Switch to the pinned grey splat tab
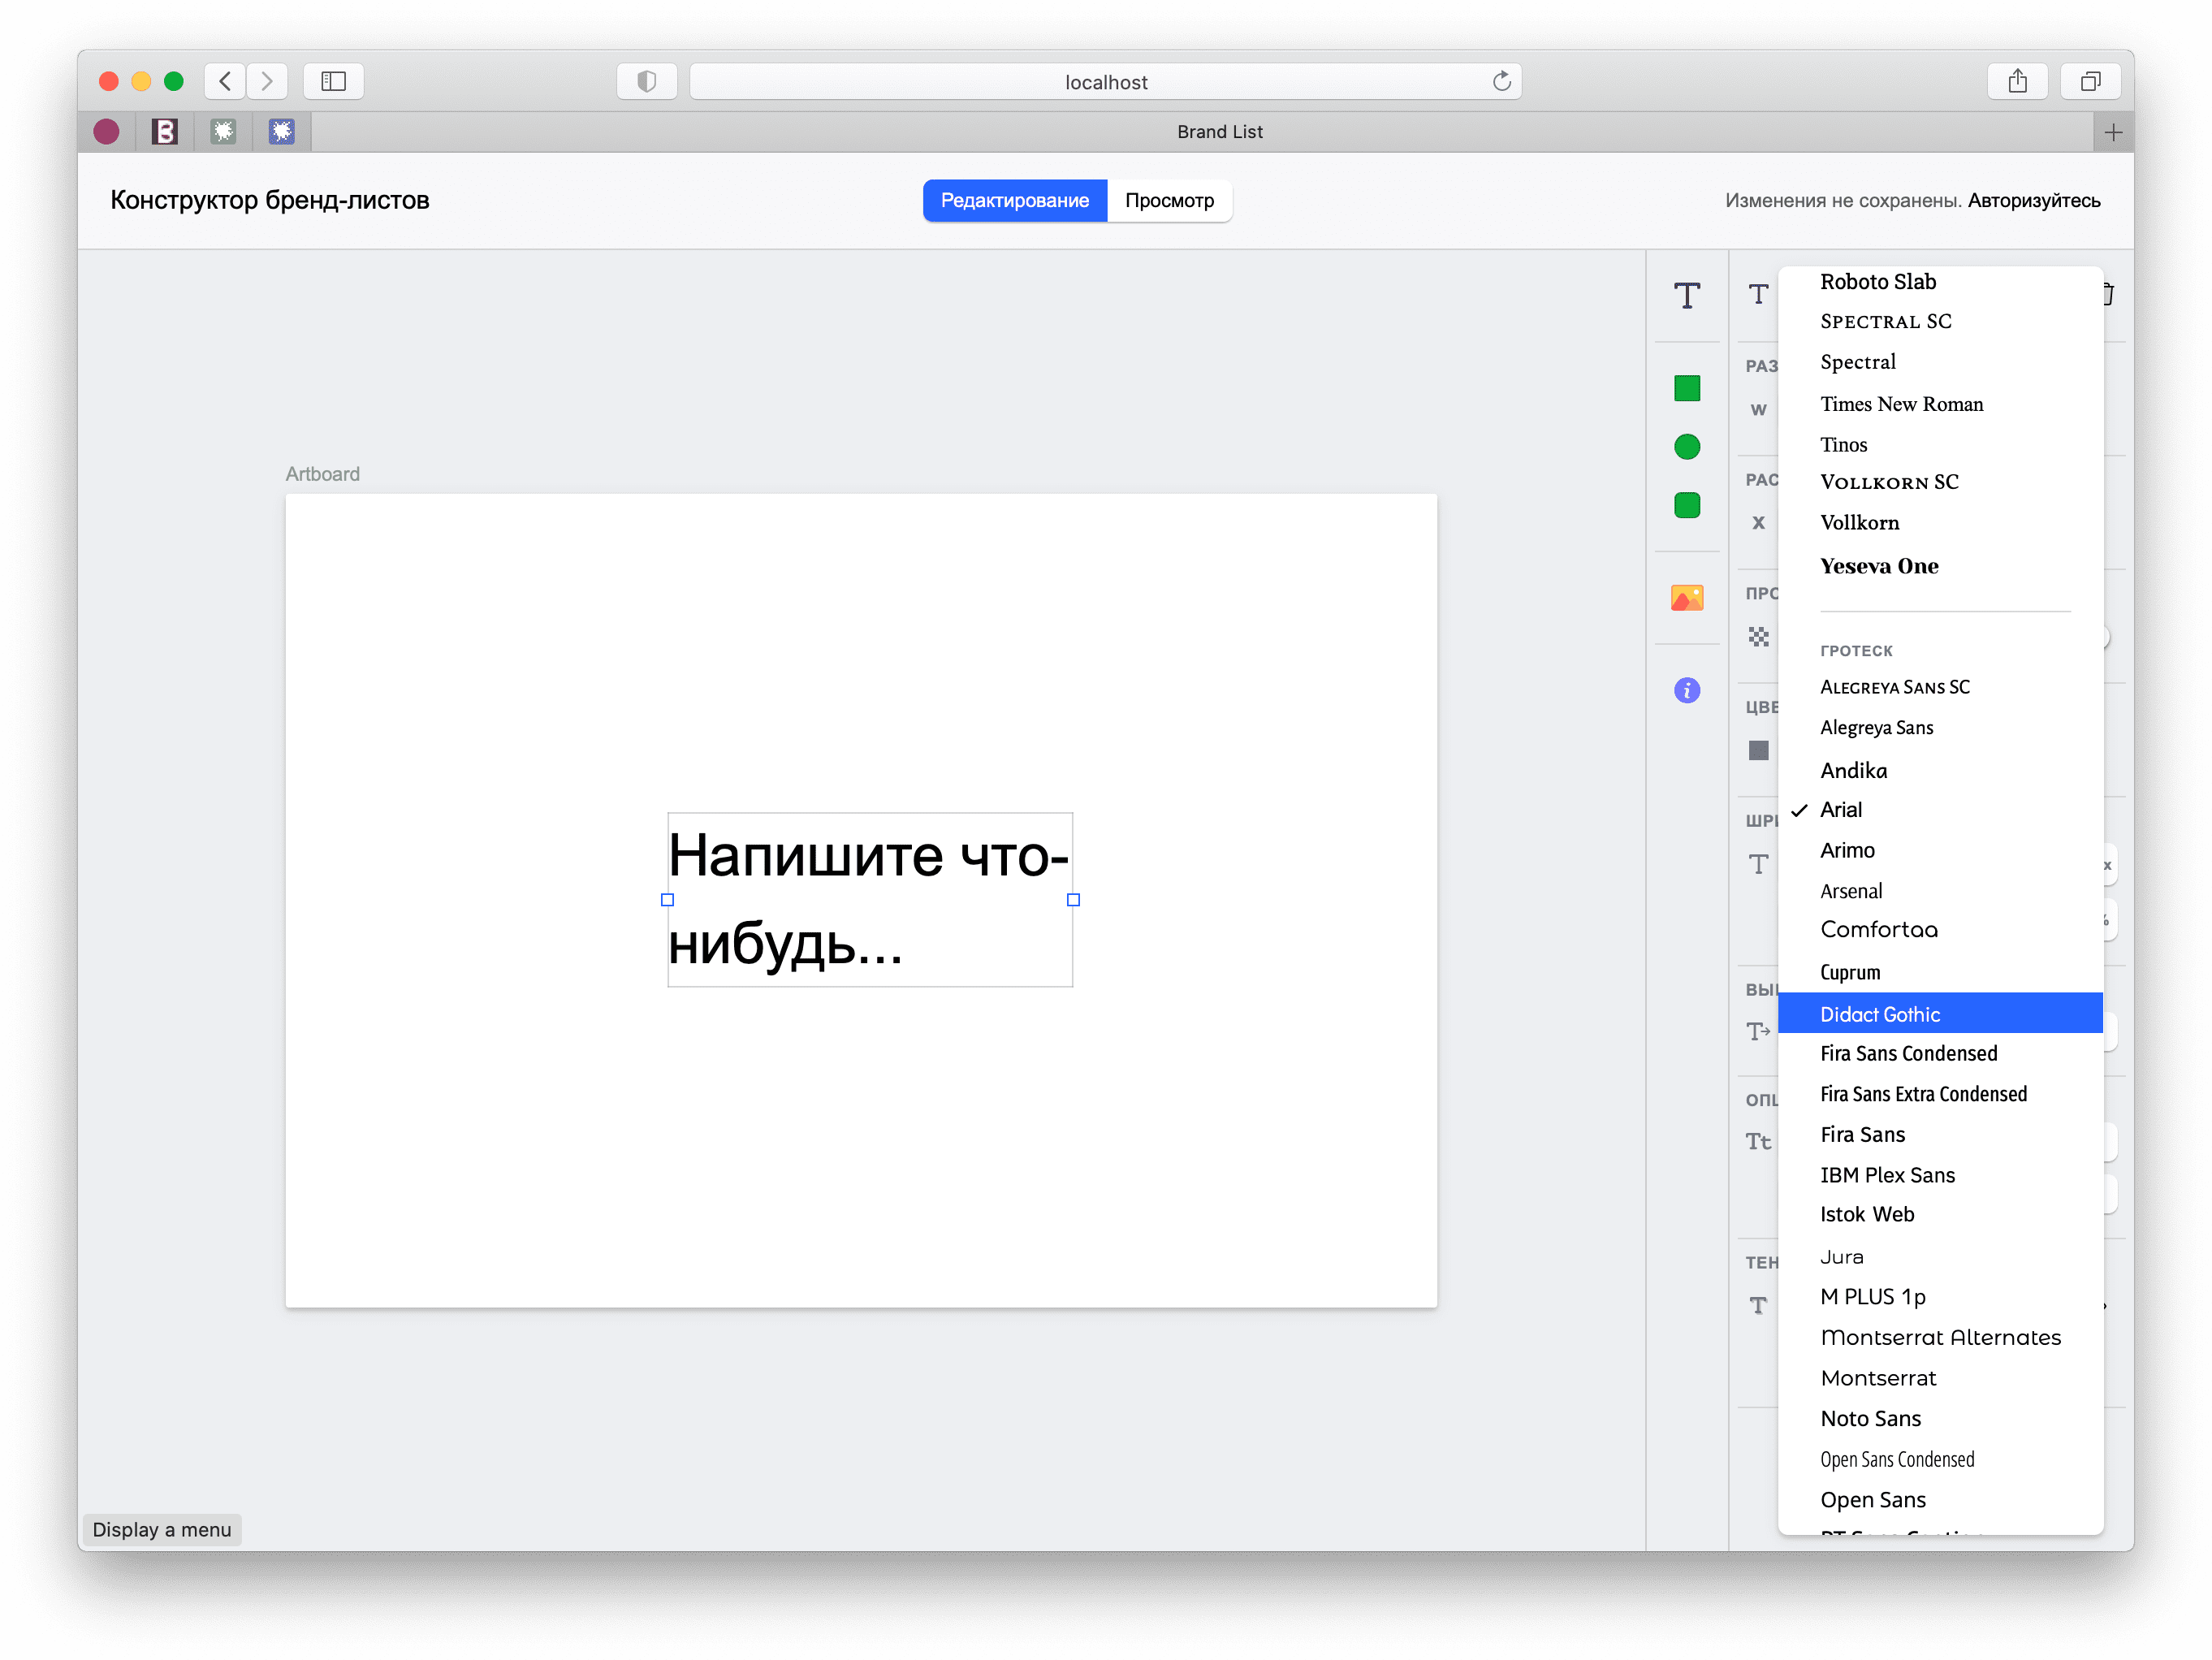The width and height of the screenshot is (2212, 1660). coord(223,132)
